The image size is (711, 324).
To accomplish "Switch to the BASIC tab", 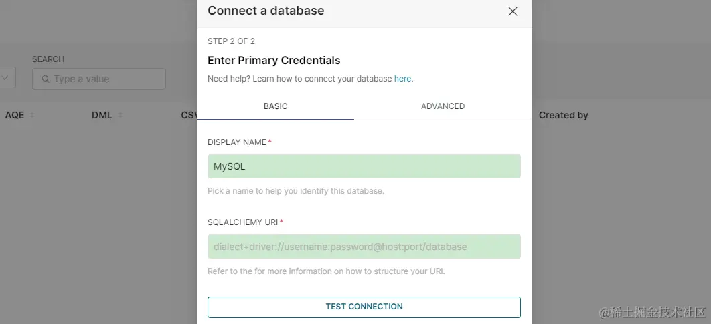I will (x=275, y=106).
